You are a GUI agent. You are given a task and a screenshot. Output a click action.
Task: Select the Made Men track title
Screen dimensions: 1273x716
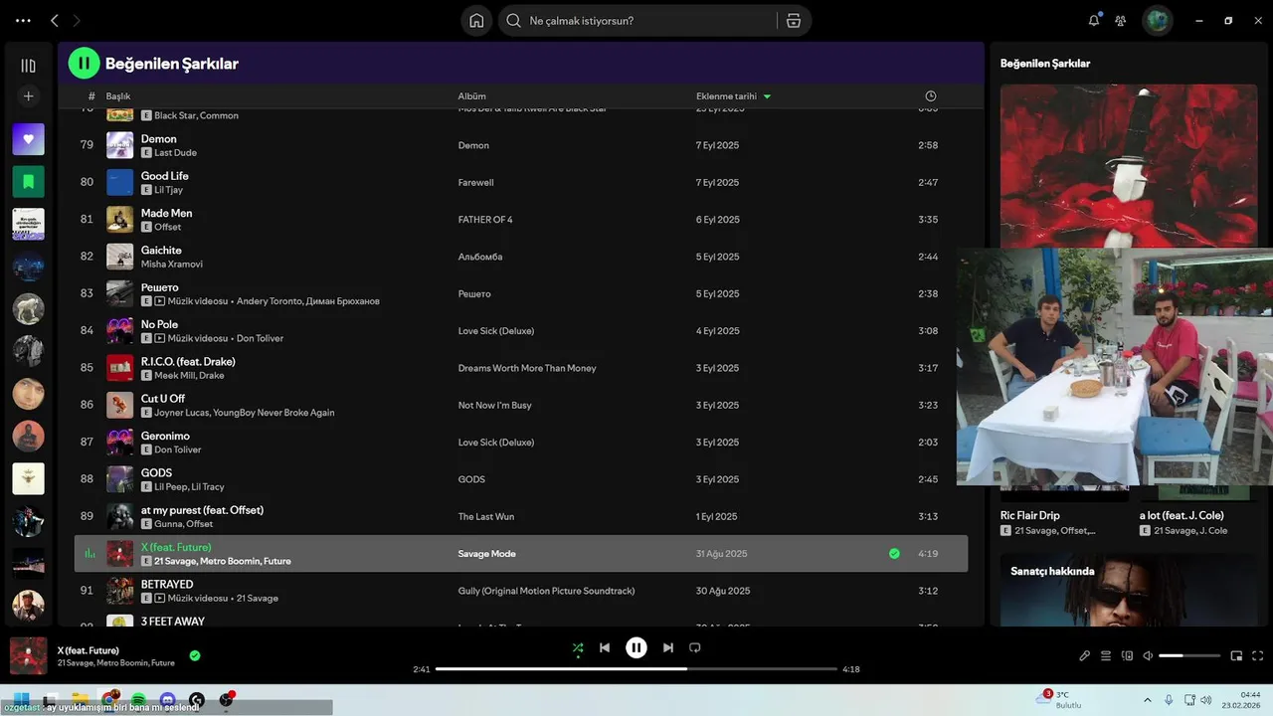(166, 213)
